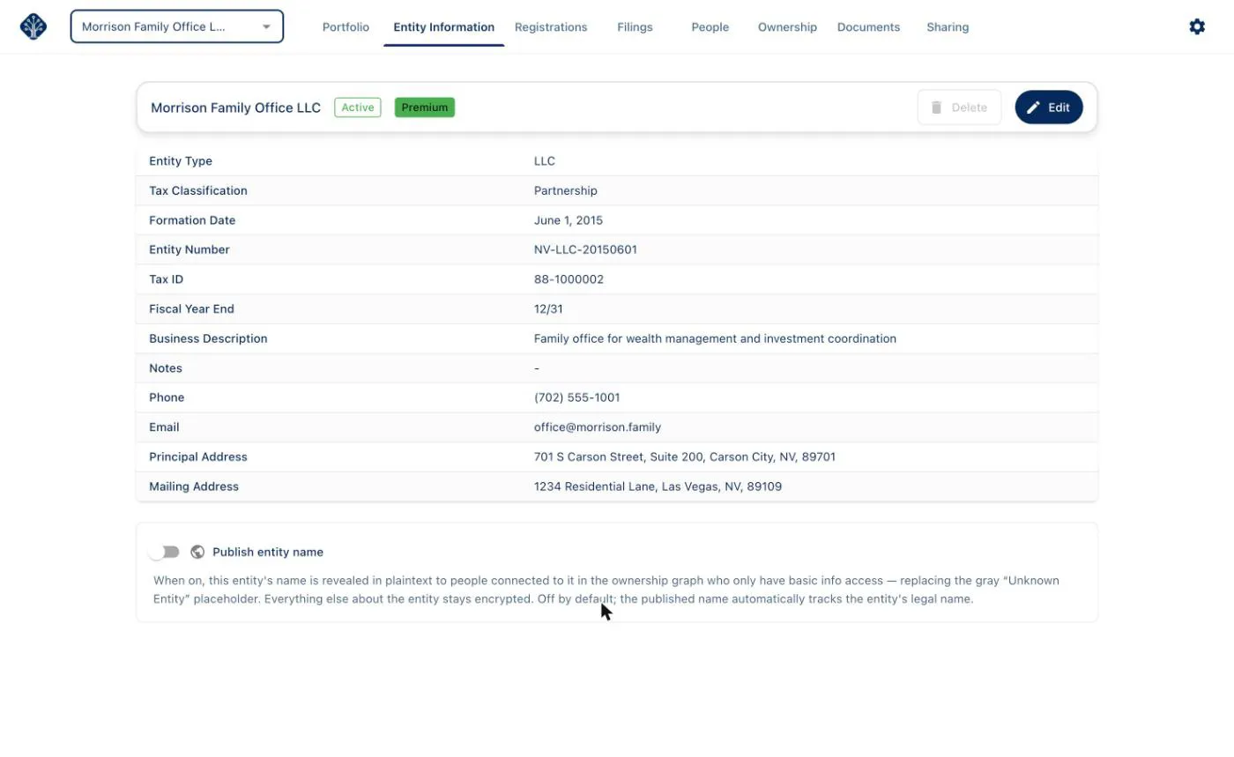Open the settings gear icon
The height and width of the screenshot is (757, 1234).
[x=1197, y=26]
